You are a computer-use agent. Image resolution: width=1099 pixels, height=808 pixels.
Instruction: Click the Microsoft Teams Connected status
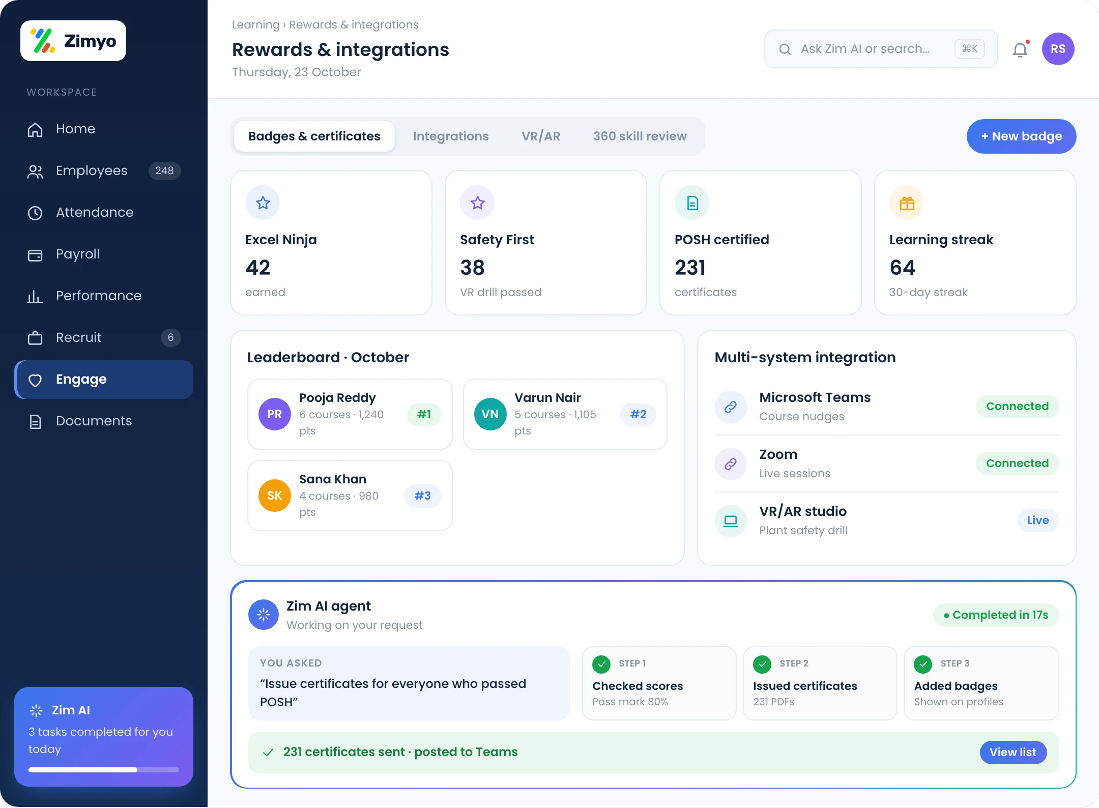(1018, 407)
